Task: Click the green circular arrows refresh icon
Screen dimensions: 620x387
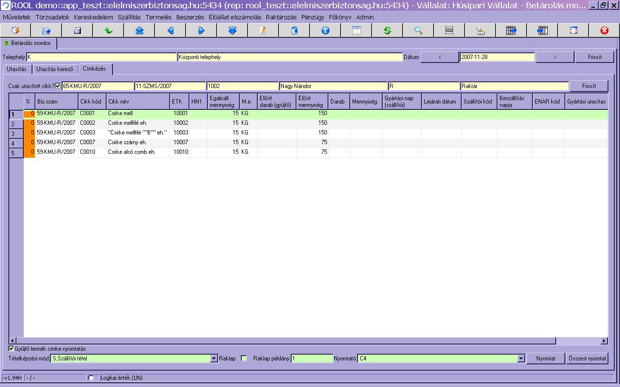Action: 387,30
